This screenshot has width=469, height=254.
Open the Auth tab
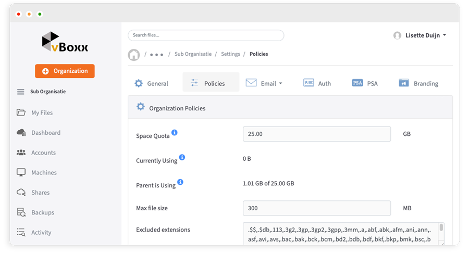point(317,83)
